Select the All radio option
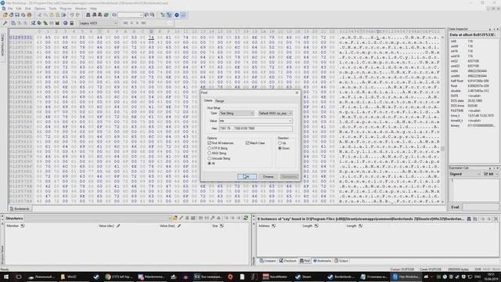 pos(209,164)
